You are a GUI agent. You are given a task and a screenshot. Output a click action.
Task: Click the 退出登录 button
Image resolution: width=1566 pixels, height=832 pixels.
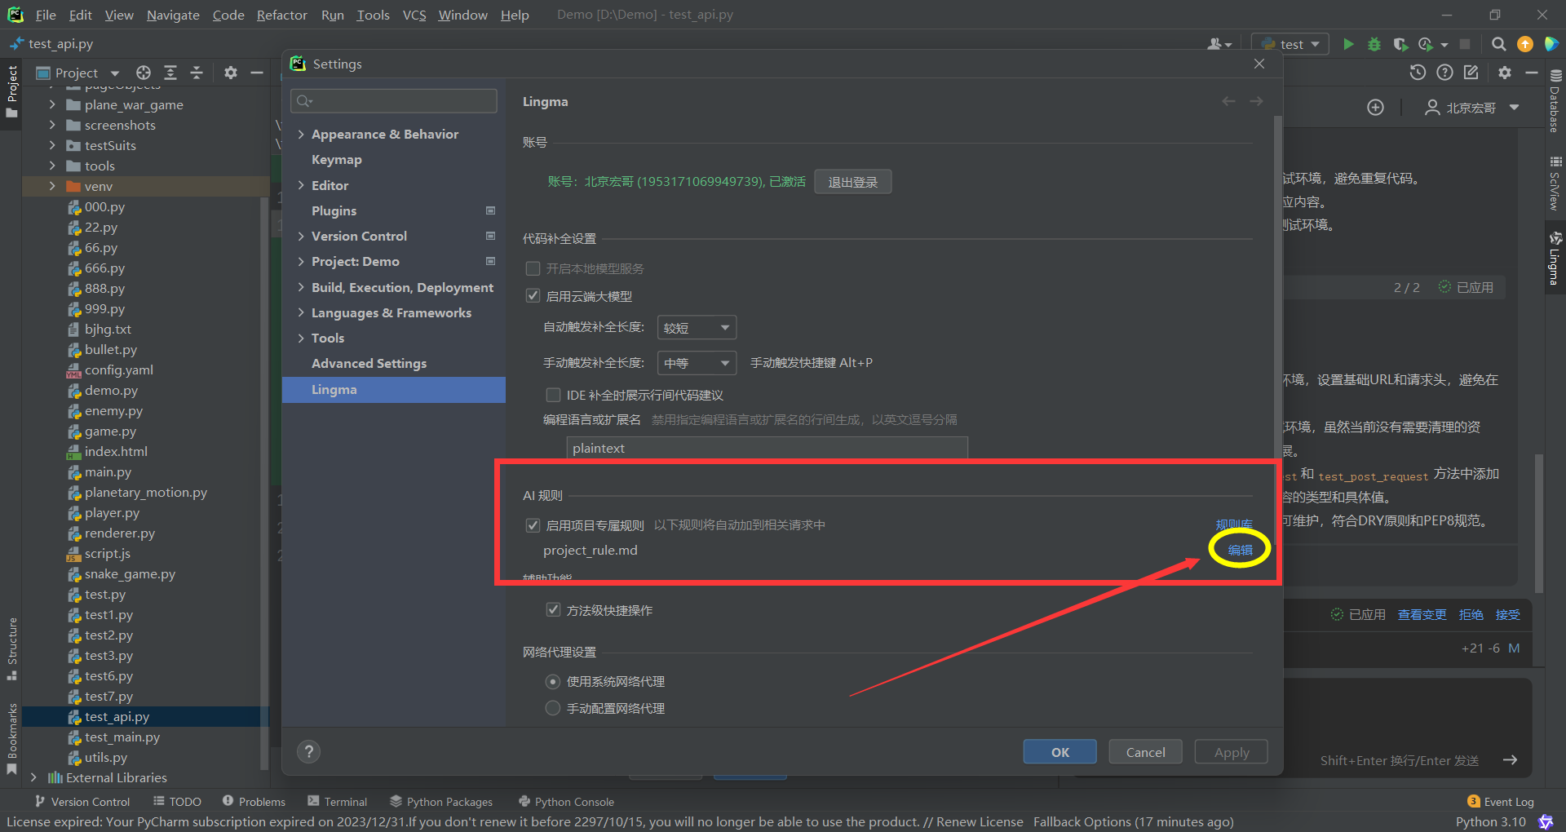pyautogui.click(x=852, y=182)
